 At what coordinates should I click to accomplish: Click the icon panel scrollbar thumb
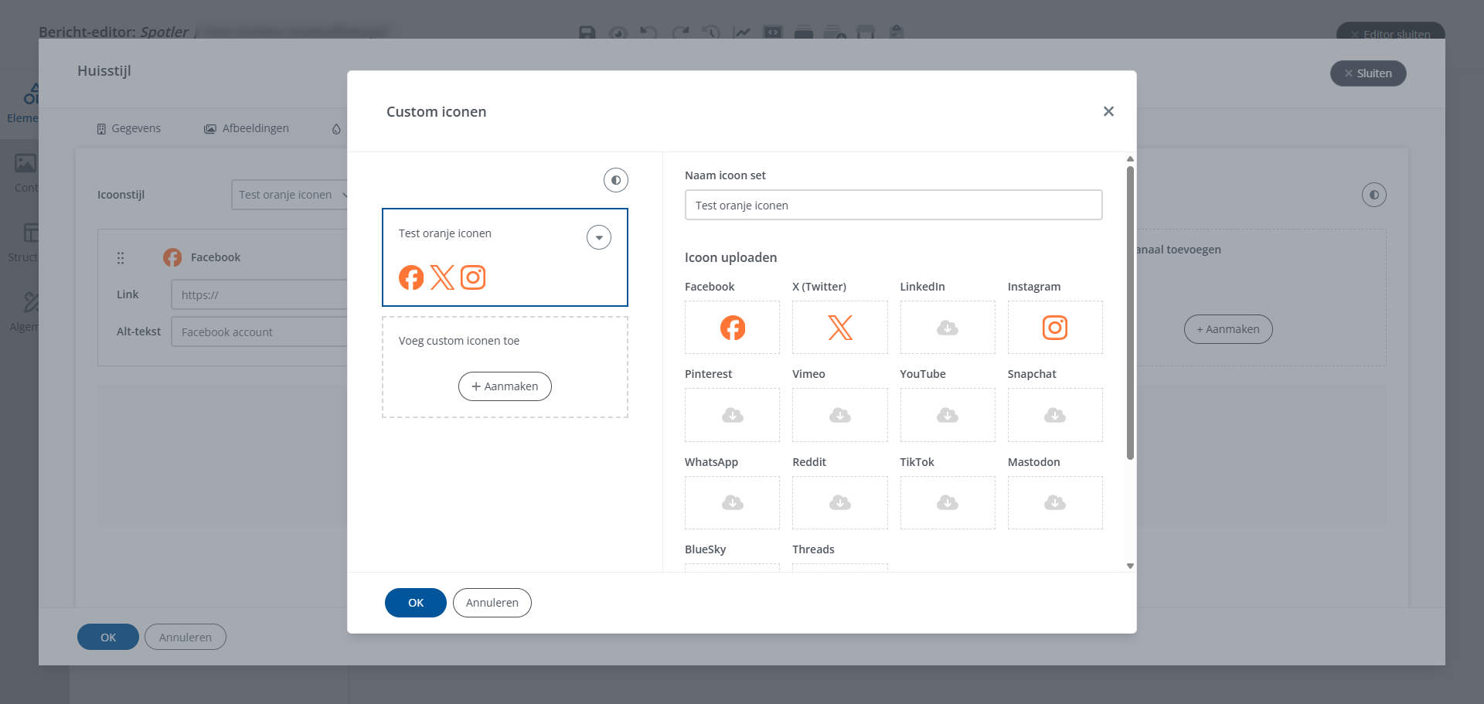(x=1130, y=313)
